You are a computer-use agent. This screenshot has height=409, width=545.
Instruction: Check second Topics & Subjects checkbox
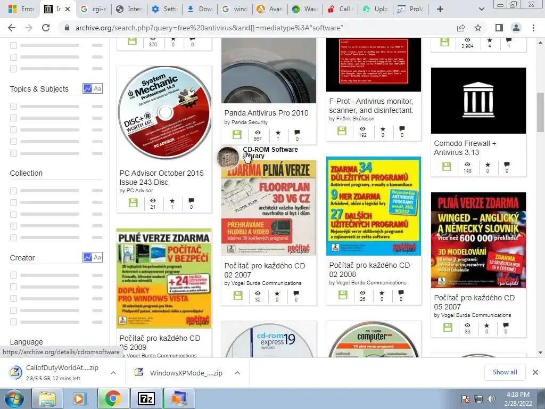tap(13, 118)
